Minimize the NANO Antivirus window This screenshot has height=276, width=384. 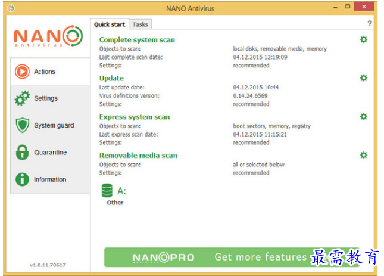(x=335, y=7)
